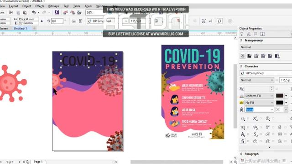Toggle checkbox next to superscript X icon
Image resolution: width=292 pixels, height=164 pixels.
coord(261,118)
